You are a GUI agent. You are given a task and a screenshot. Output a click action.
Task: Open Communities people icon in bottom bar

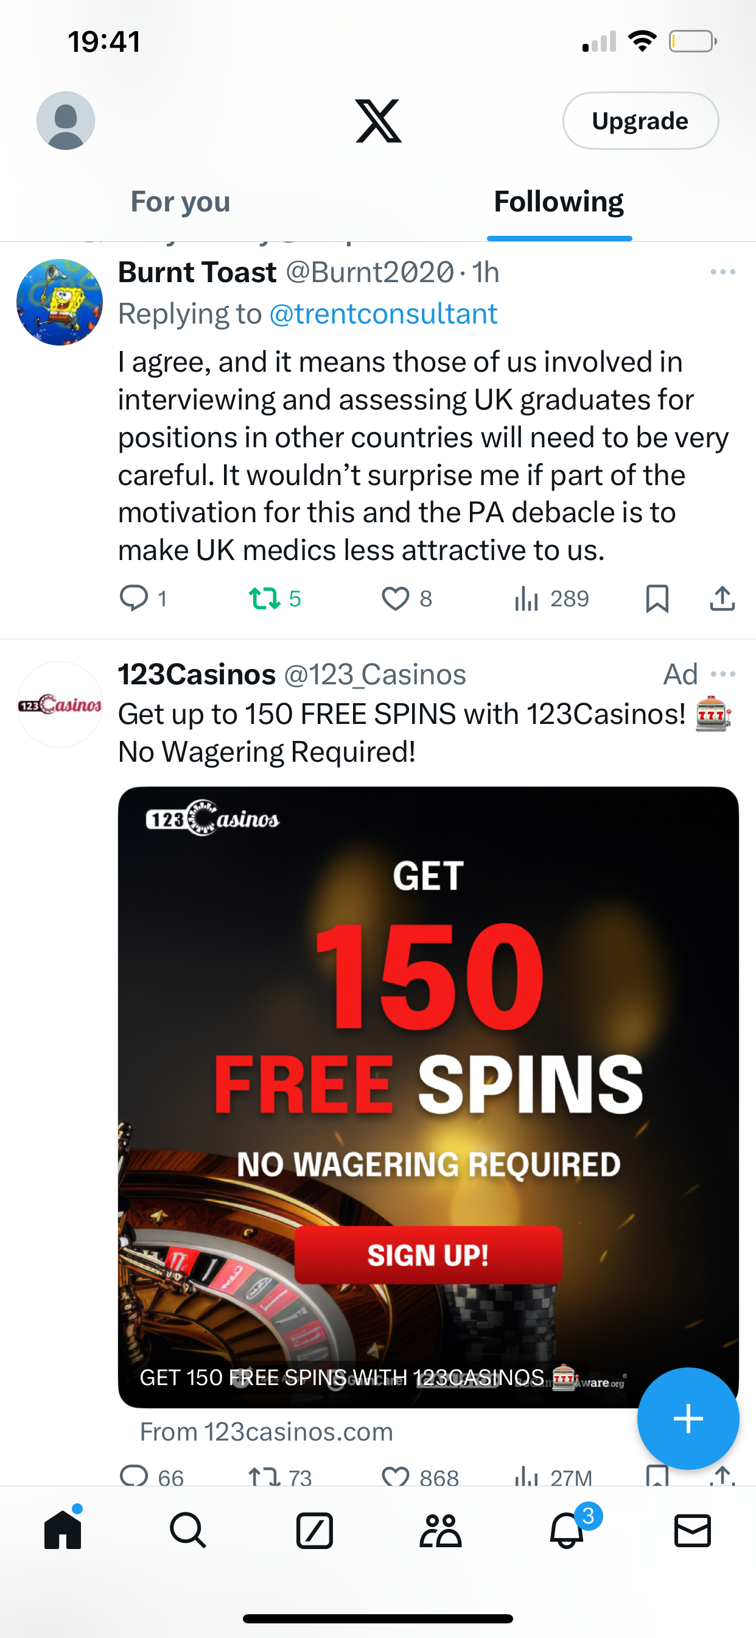440,1530
